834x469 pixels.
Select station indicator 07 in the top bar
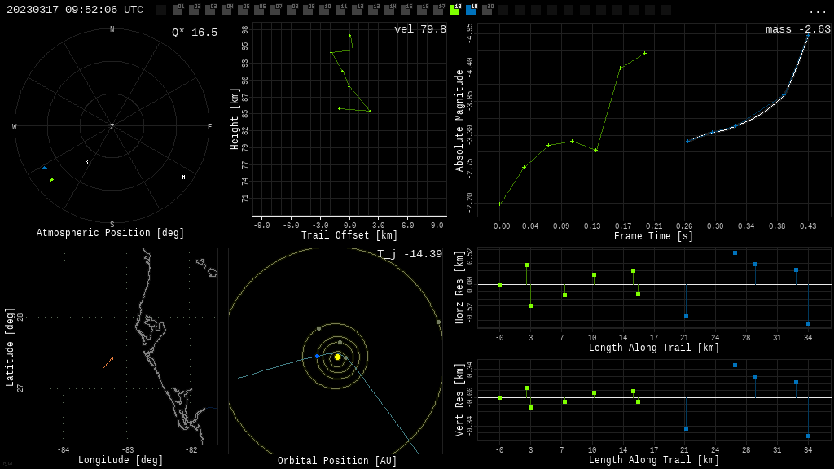[275, 9]
